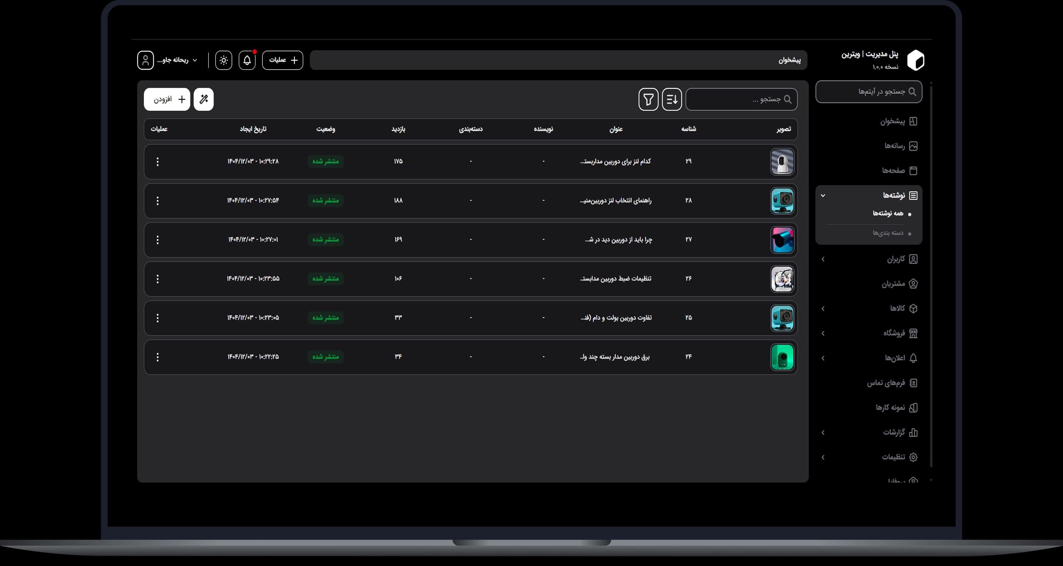This screenshot has height=566, width=1063.
Task: Open the notifications bell icon in header
Action: (247, 60)
